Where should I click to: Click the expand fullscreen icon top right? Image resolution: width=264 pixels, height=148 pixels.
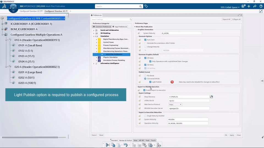pos(261,11)
